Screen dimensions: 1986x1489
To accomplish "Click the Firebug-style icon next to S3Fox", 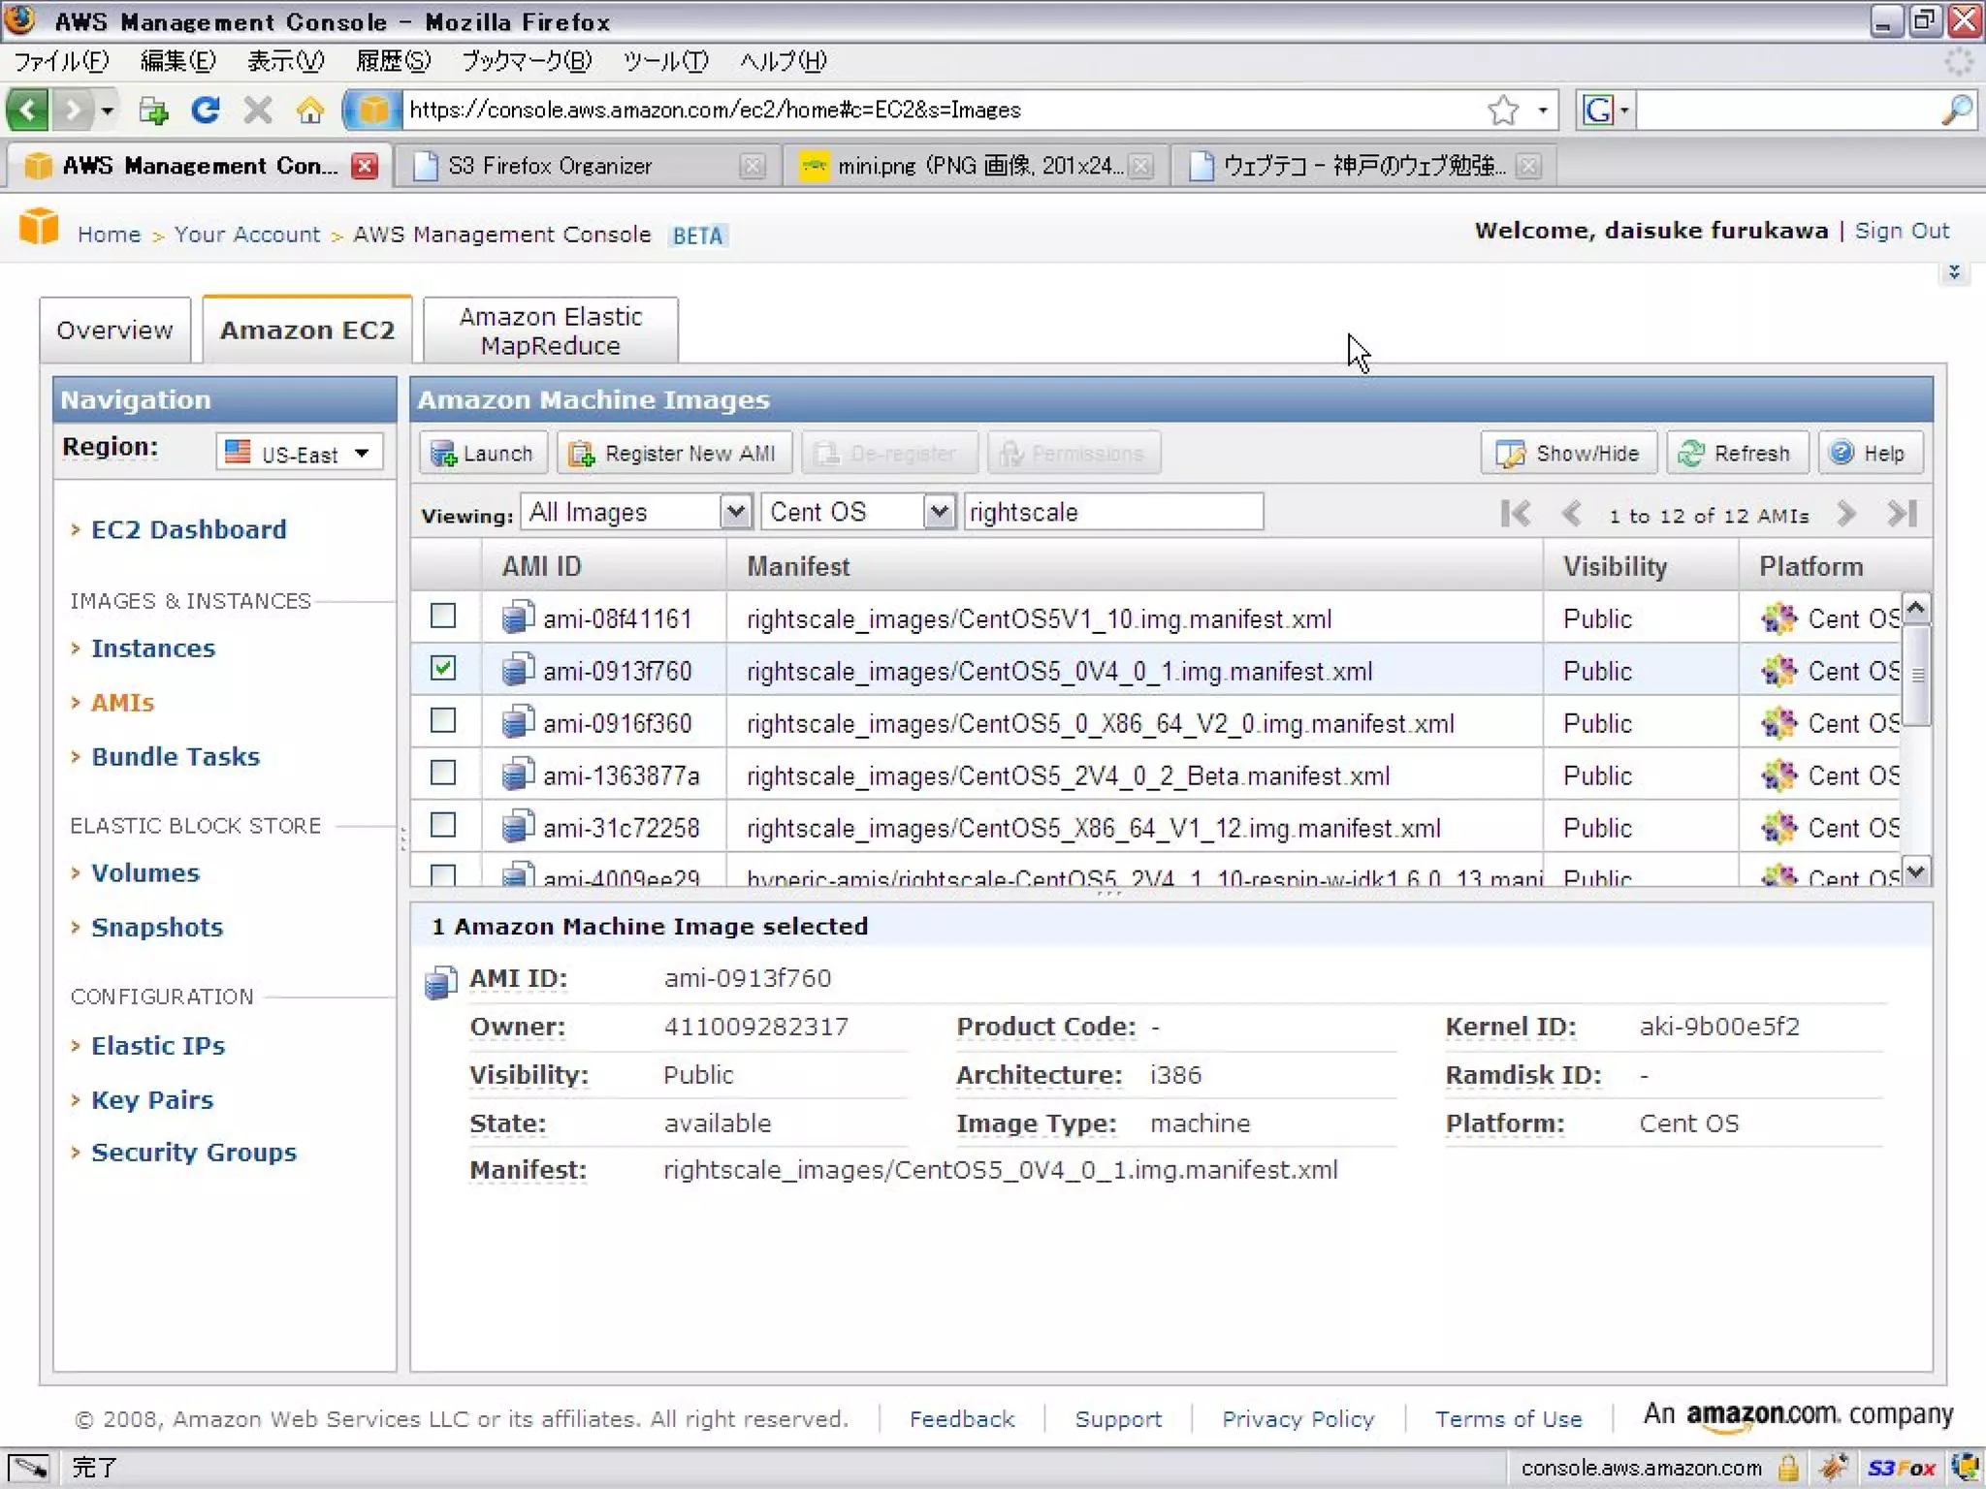I will click(x=1833, y=1468).
